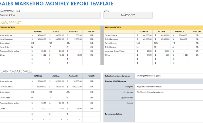The image size is (203, 123).
Task: Select the 66,000.00 planned Sales Volume cell
Action: tap(144, 35)
